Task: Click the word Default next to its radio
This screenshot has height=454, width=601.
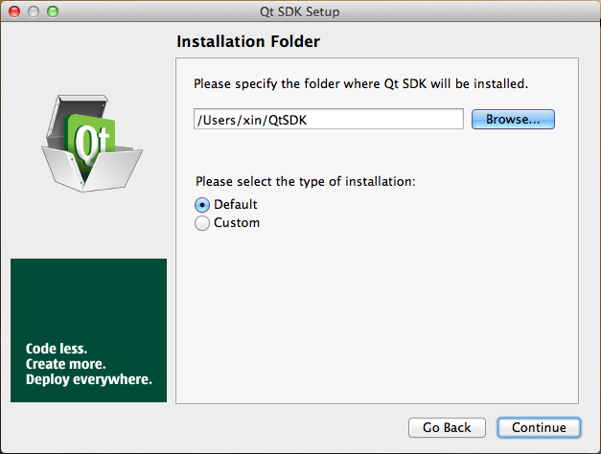Action: point(236,204)
